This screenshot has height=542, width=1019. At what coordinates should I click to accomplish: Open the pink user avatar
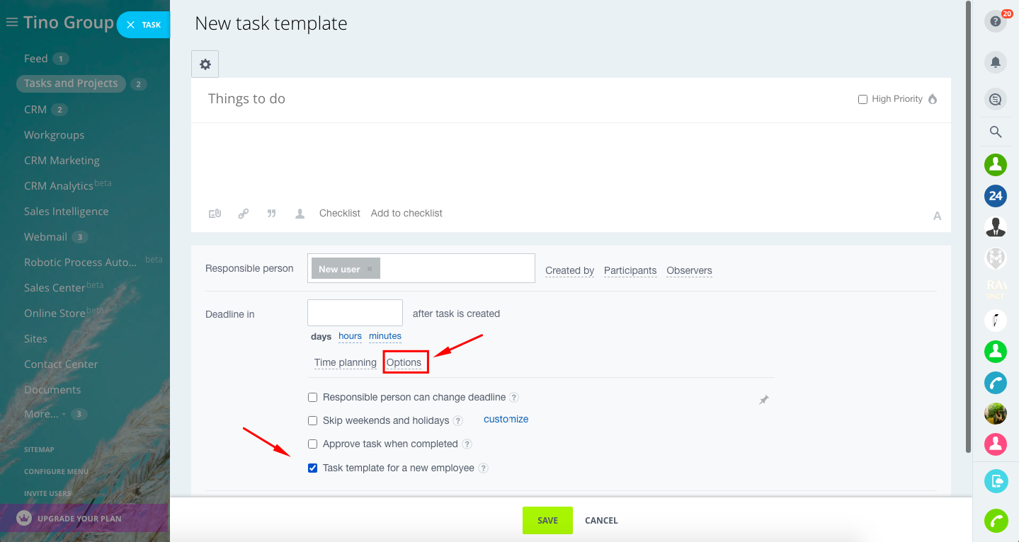[x=996, y=444]
